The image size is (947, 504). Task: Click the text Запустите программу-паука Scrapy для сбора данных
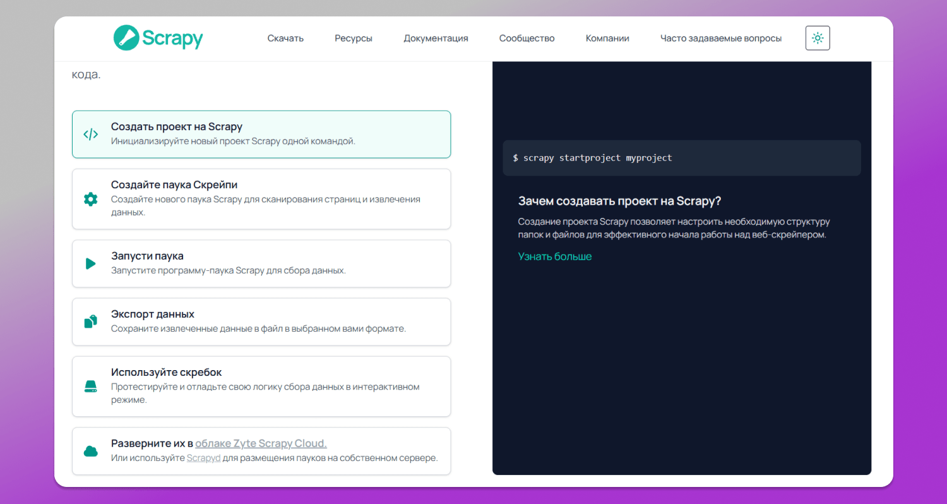229,270
